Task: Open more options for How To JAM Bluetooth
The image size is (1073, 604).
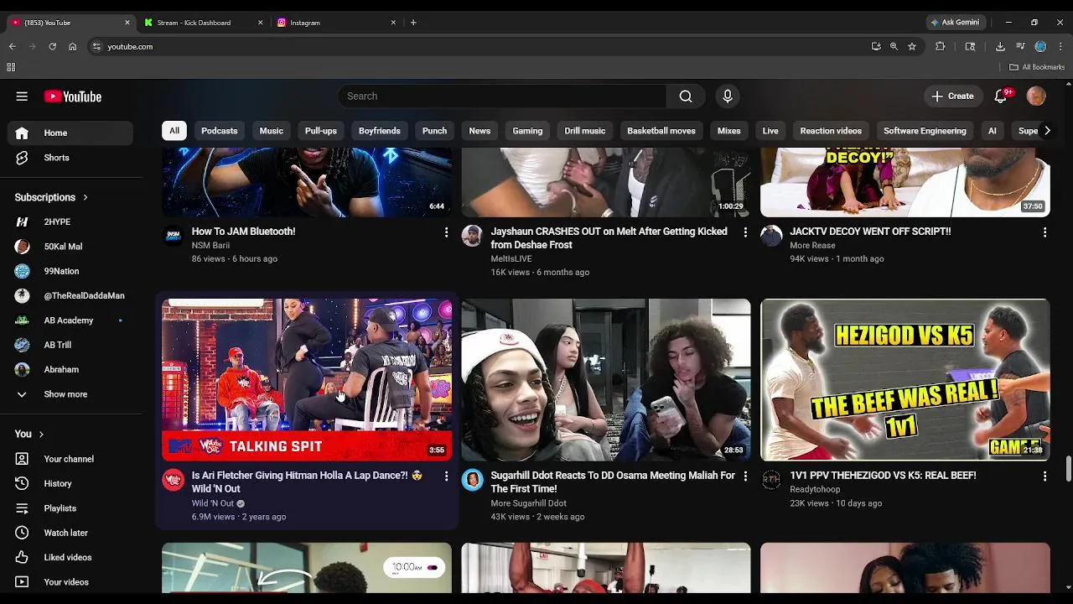Action: 446,232
